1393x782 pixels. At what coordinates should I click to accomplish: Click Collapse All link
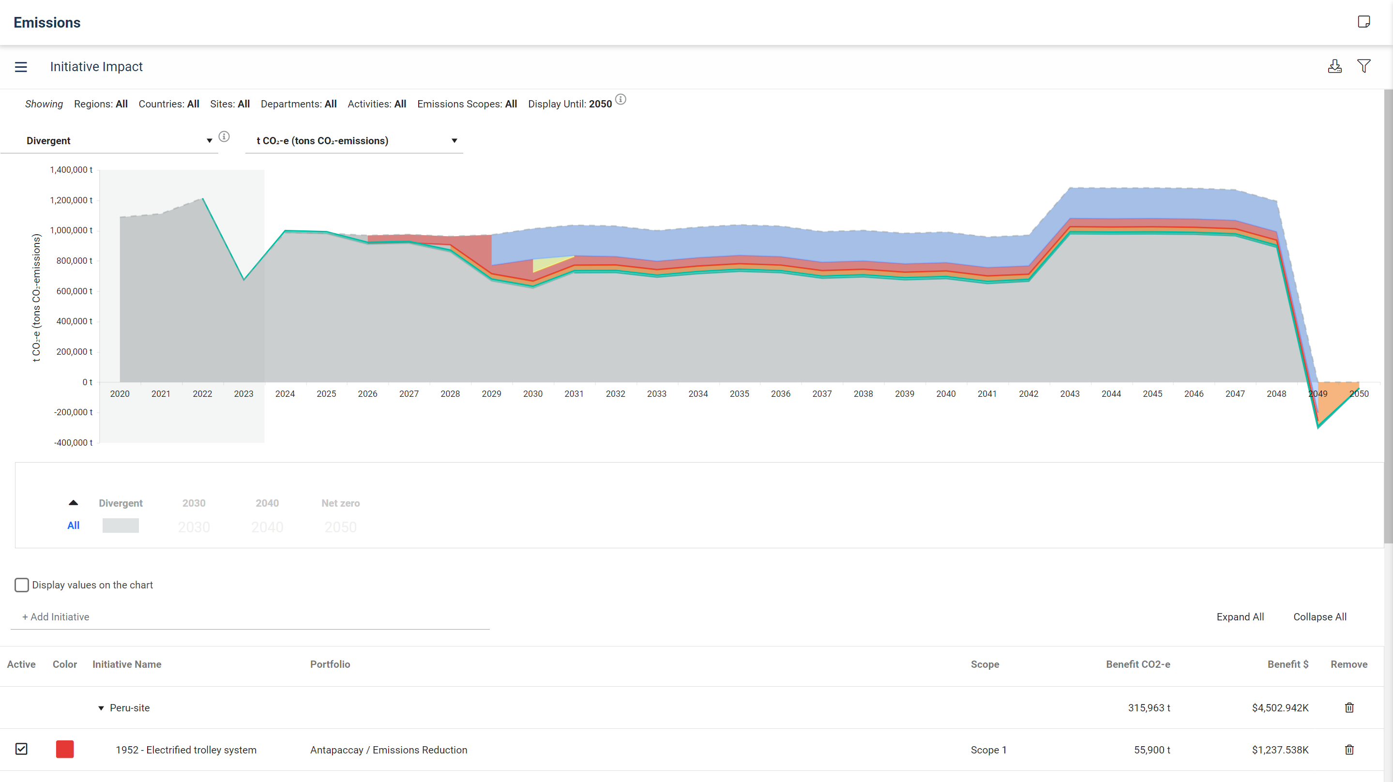1319,617
